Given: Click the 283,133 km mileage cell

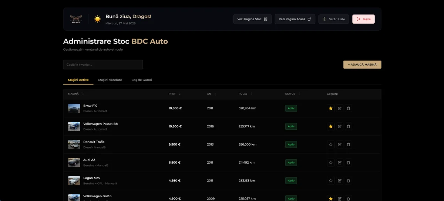Looking at the screenshot, I should 247,181.
